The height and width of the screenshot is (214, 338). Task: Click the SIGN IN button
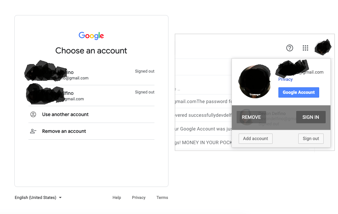[x=311, y=117]
